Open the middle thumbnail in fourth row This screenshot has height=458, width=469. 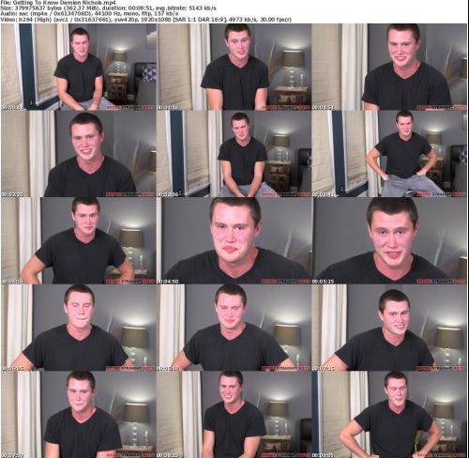coord(234,328)
